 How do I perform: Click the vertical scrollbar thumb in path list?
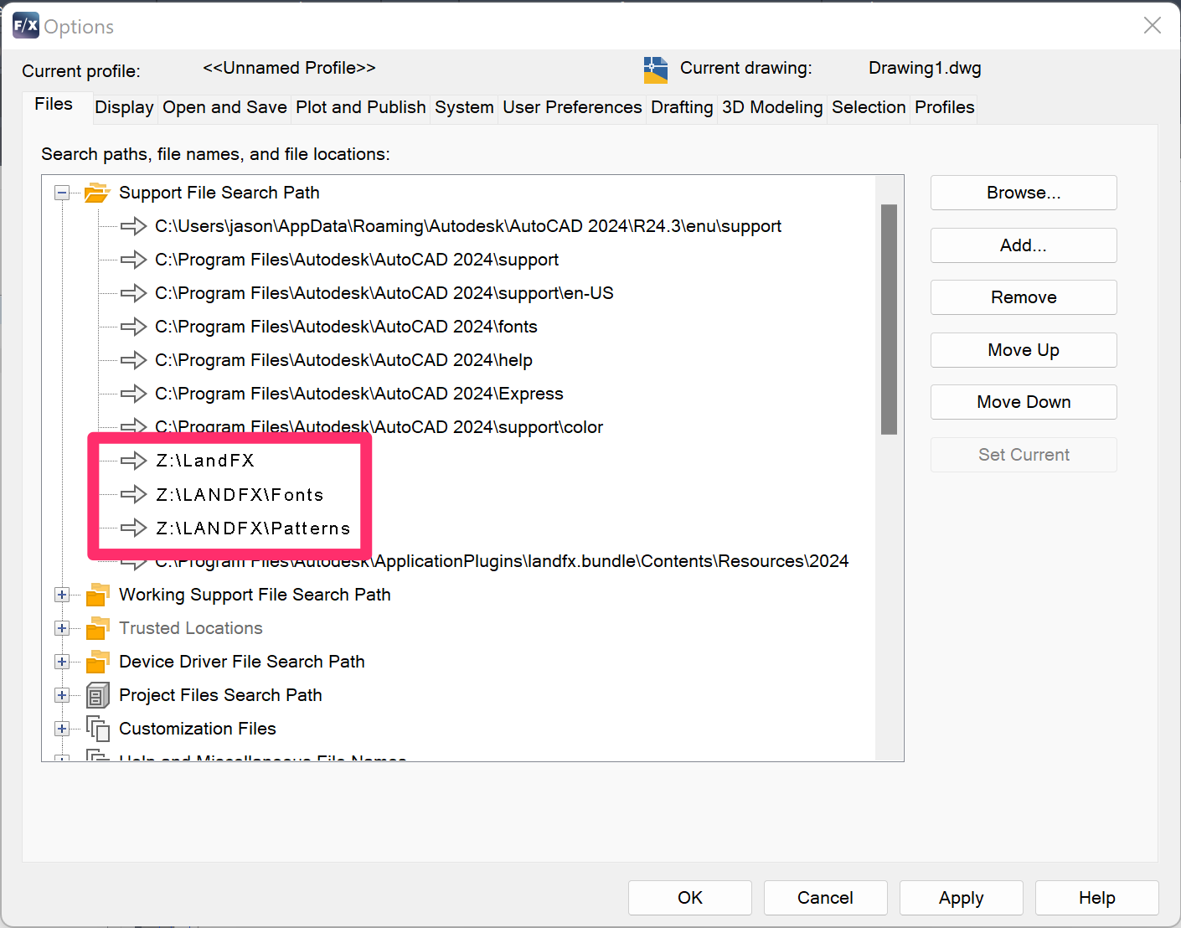click(889, 319)
